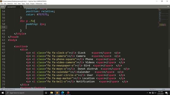Click line number 65 in gutter

coord(3,46)
